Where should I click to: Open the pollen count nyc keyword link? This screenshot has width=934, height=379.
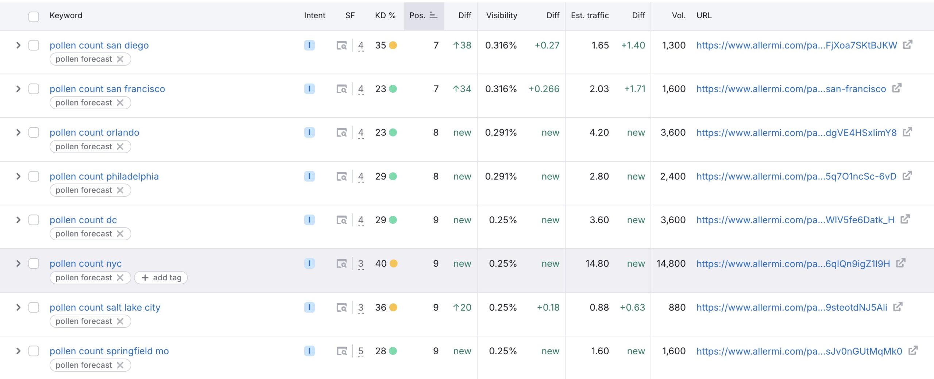click(x=86, y=264)
